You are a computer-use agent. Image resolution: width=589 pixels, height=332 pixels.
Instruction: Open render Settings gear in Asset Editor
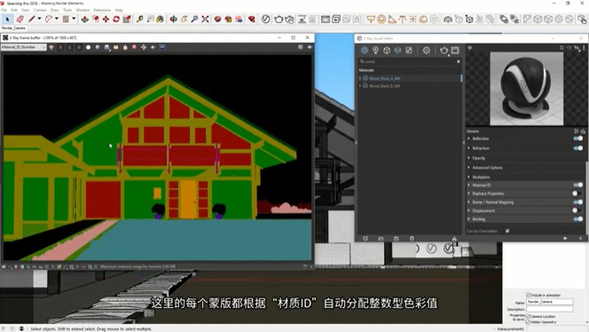coord(427,51)
